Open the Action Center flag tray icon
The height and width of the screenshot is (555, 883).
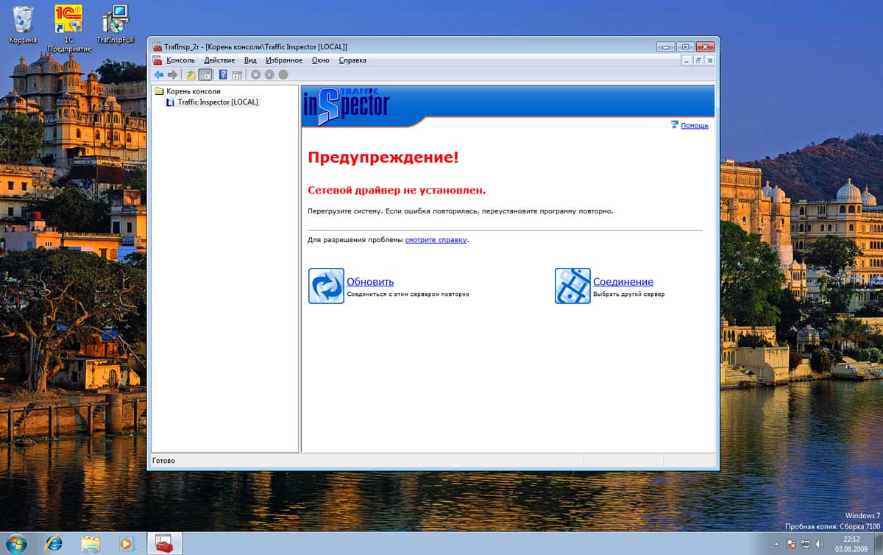tap(791, 544)
